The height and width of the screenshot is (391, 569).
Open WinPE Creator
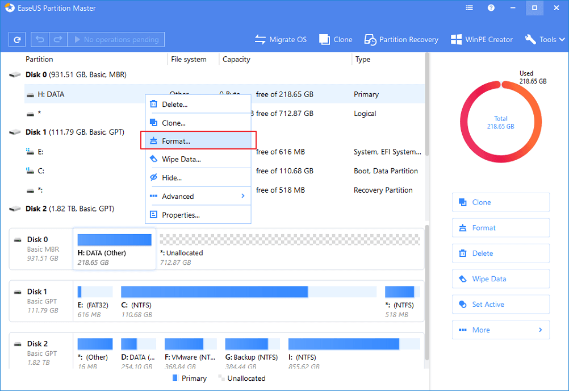point(482,40)
